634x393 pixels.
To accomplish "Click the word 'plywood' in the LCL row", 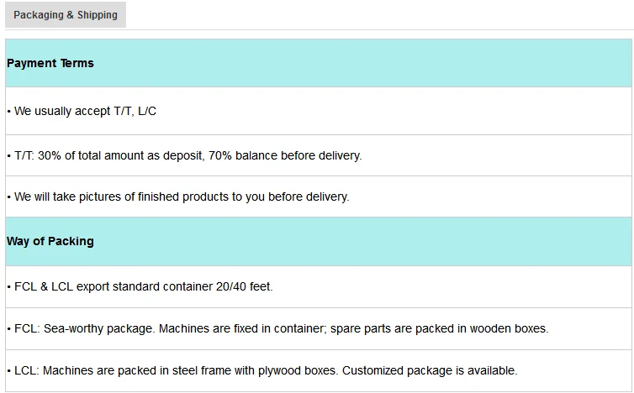I will (283, 370).
